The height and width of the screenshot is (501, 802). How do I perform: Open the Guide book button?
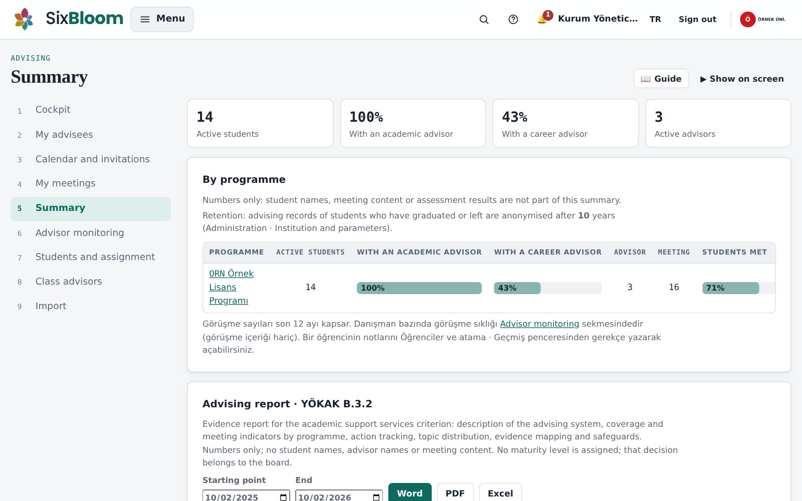(661, 79)
